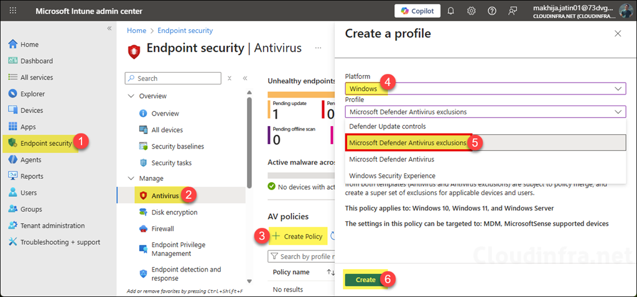This screenshot has width=637, height=297.
Task: Choose Defender Update controls option
Action: pyautogui.click(x=485, y=126)
